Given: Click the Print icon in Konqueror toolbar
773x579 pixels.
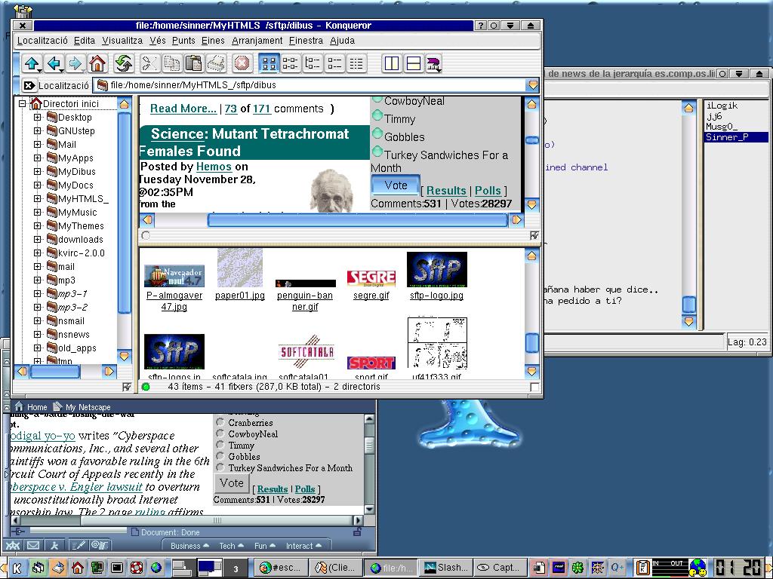Looking at the screenshot, I should (x=216, y=63).
